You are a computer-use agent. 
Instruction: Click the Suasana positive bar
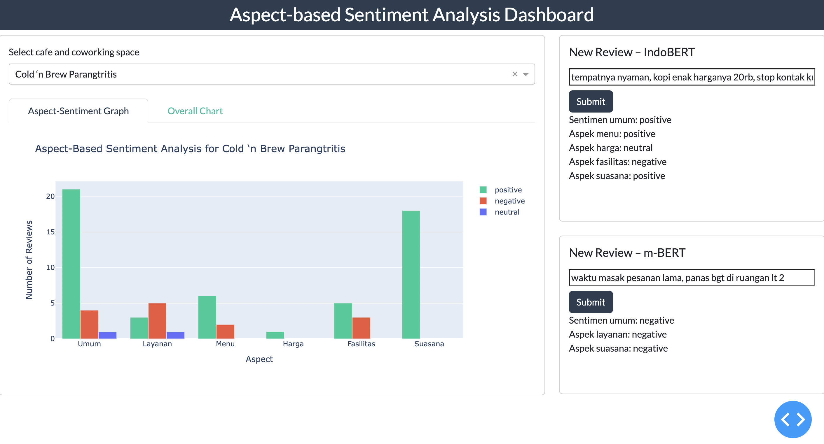click(411, 274)
